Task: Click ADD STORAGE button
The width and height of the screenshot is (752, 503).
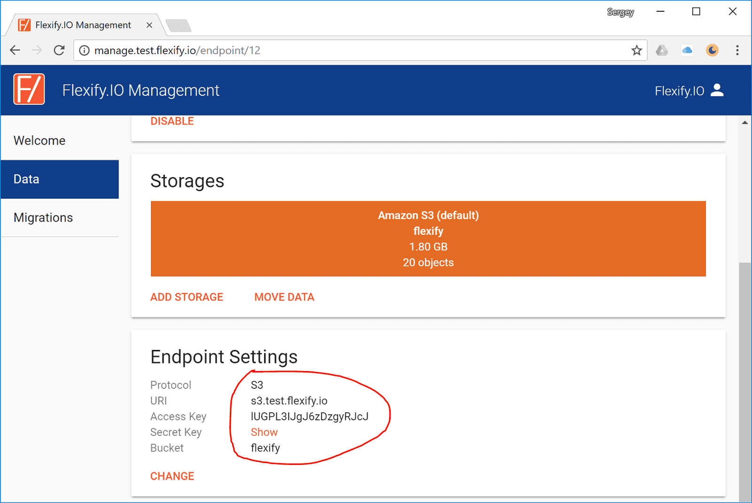Action: (187, 297)
